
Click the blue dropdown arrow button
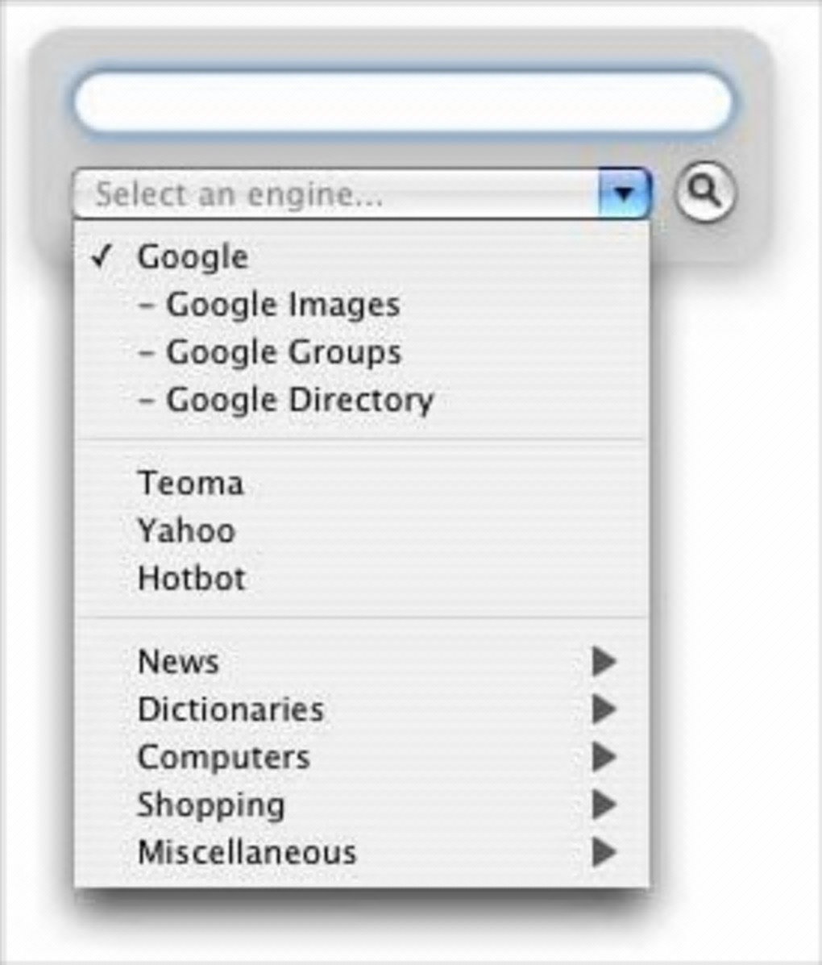pos(625,193)
